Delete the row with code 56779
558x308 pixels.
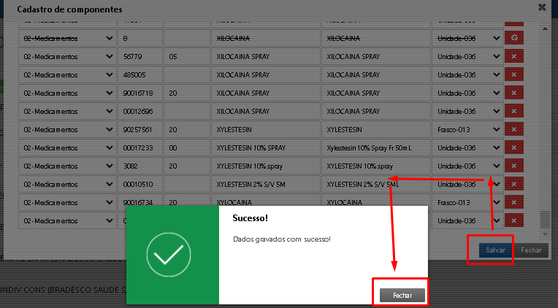click(514, 56)
